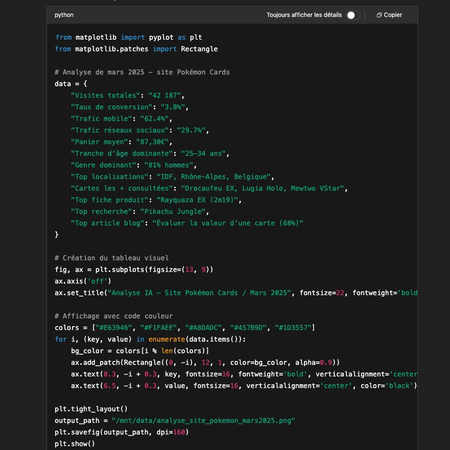The width and height of the screenshot is (450, 450).
Task: Click the "Top recherche" entry line
Action: tap(140, 212)
